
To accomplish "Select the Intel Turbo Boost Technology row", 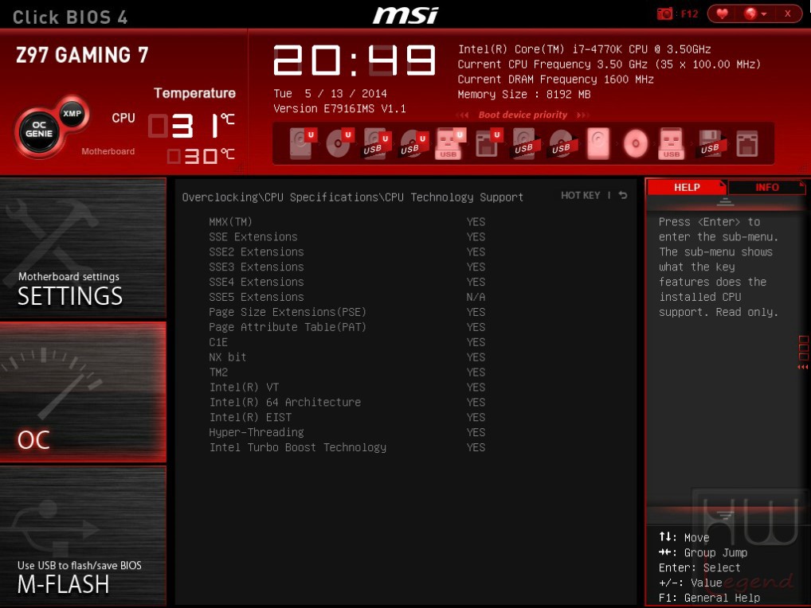I will pyautogui.click(x=347, y=446).
